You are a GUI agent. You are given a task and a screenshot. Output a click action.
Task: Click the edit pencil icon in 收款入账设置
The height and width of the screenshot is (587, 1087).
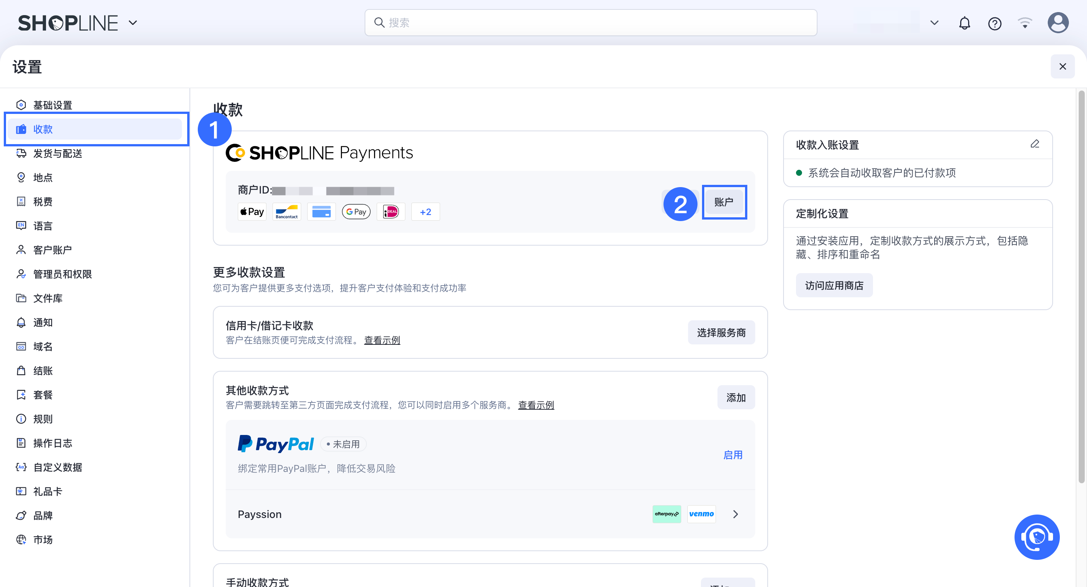pyautogui.click(x=1035, y=144)
